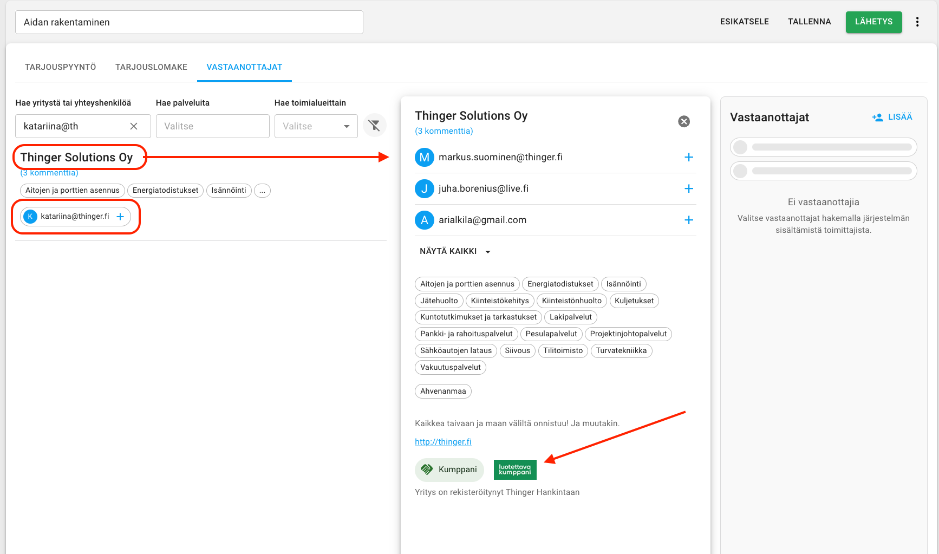The image size is (939, 554).
Task: Click the Kiinteistökehitys tag
Action: click(500, 301)
